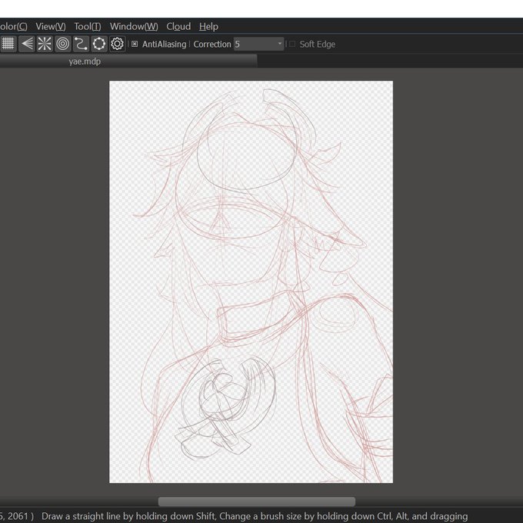Viewport: 523px width, 523px height.
Task: Open snap settings gear icon
Action: [117, 44]
